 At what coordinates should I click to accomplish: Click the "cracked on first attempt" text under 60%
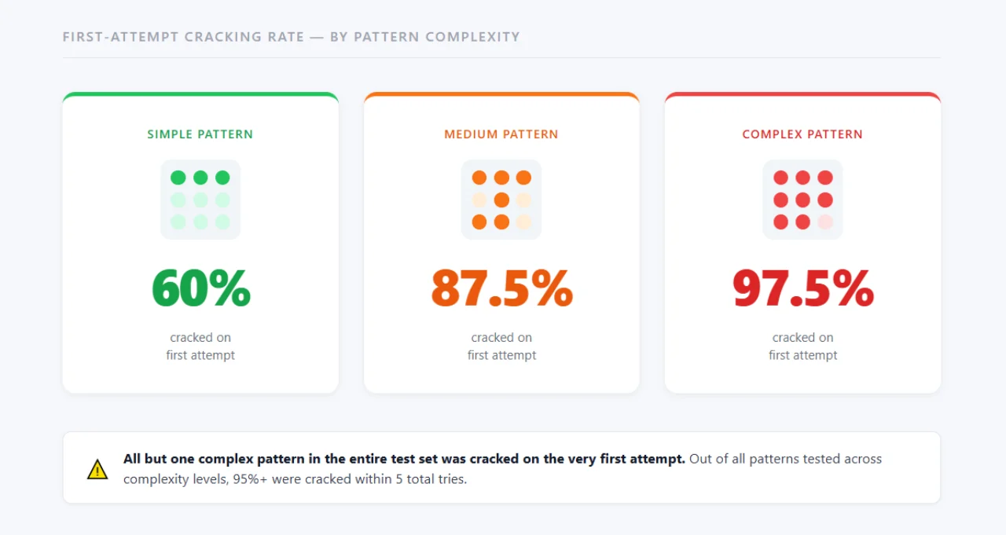[x=200, y=346]
